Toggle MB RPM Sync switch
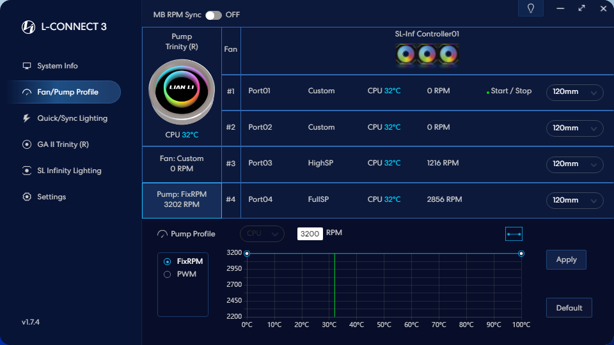Image resolution: width=614 pixels, height=345 pixels. (x=214, y=15)
